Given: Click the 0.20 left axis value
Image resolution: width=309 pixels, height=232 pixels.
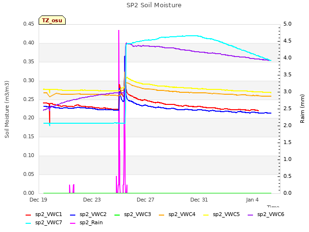Looking at the screenshot, I should [x=29, y=118].
